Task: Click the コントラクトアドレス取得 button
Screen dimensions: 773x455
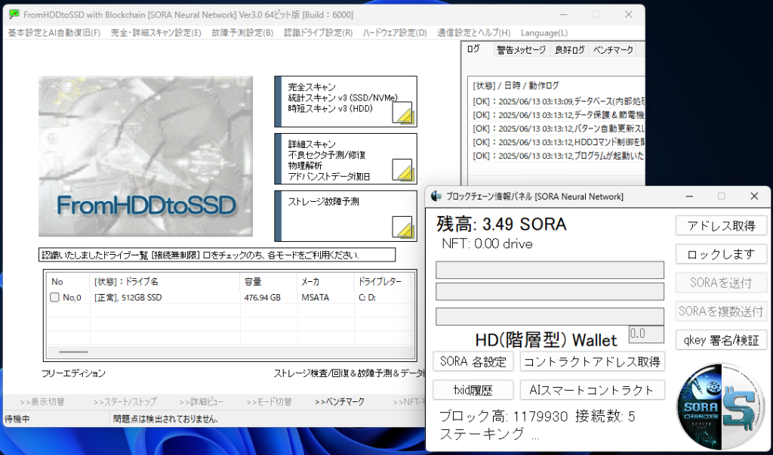Action: click(592, 361)
